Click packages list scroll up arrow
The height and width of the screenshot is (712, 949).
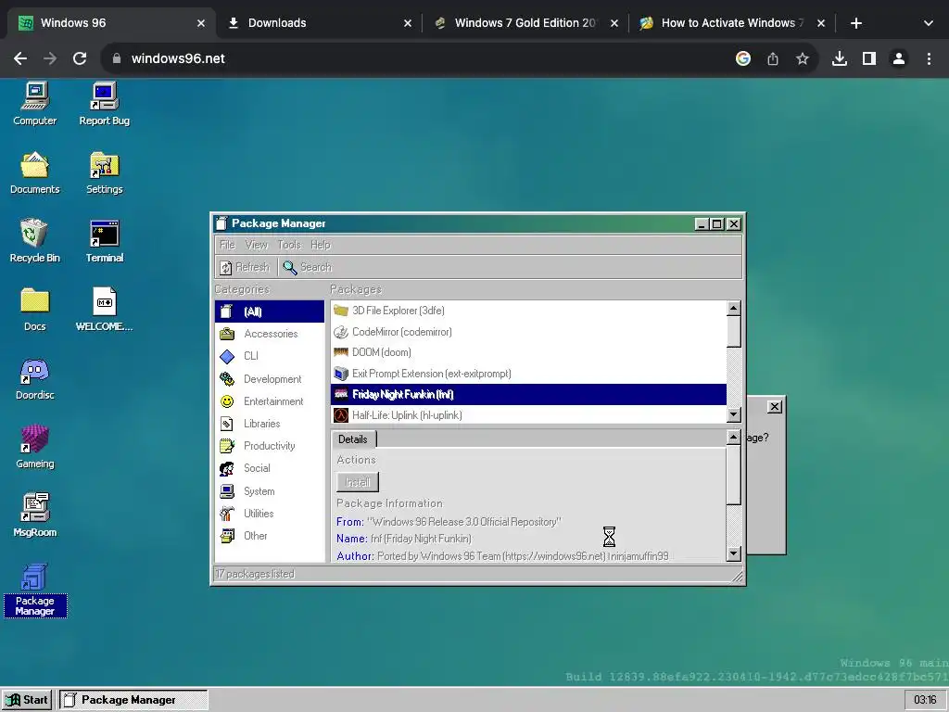point(734,308)
